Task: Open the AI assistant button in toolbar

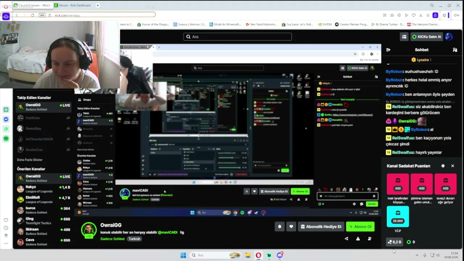Action: (456, 15)
